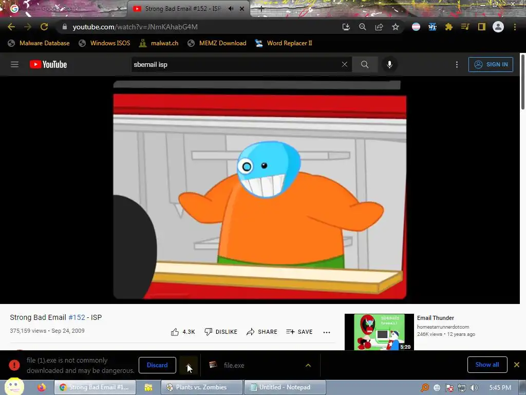Switch to Untitled - Notepad taskbar window
The image size is (526, 395).
(x=285, y=387)
